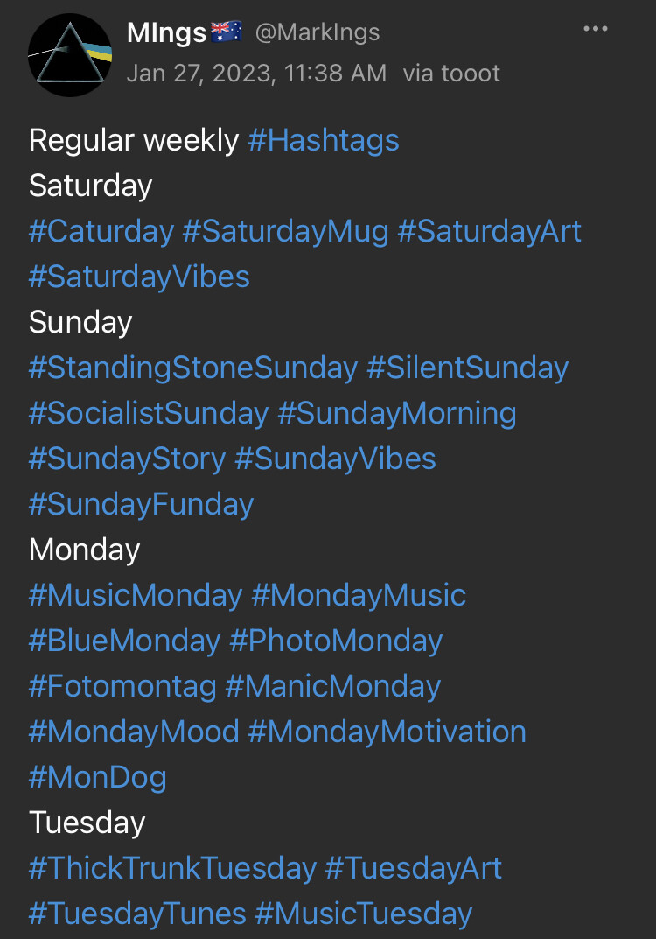The height and width of the screenshot is (939, 656).
Task: Open the #TuesdayTunes hashtag
Action: click(x=137, y=914)
